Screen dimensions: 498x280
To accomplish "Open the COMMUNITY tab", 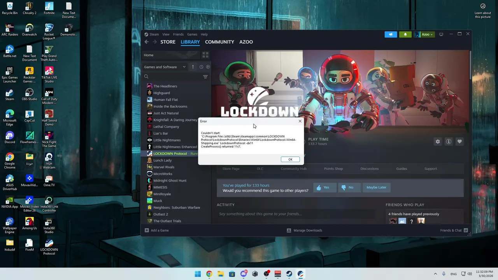I will click(219, 42).
